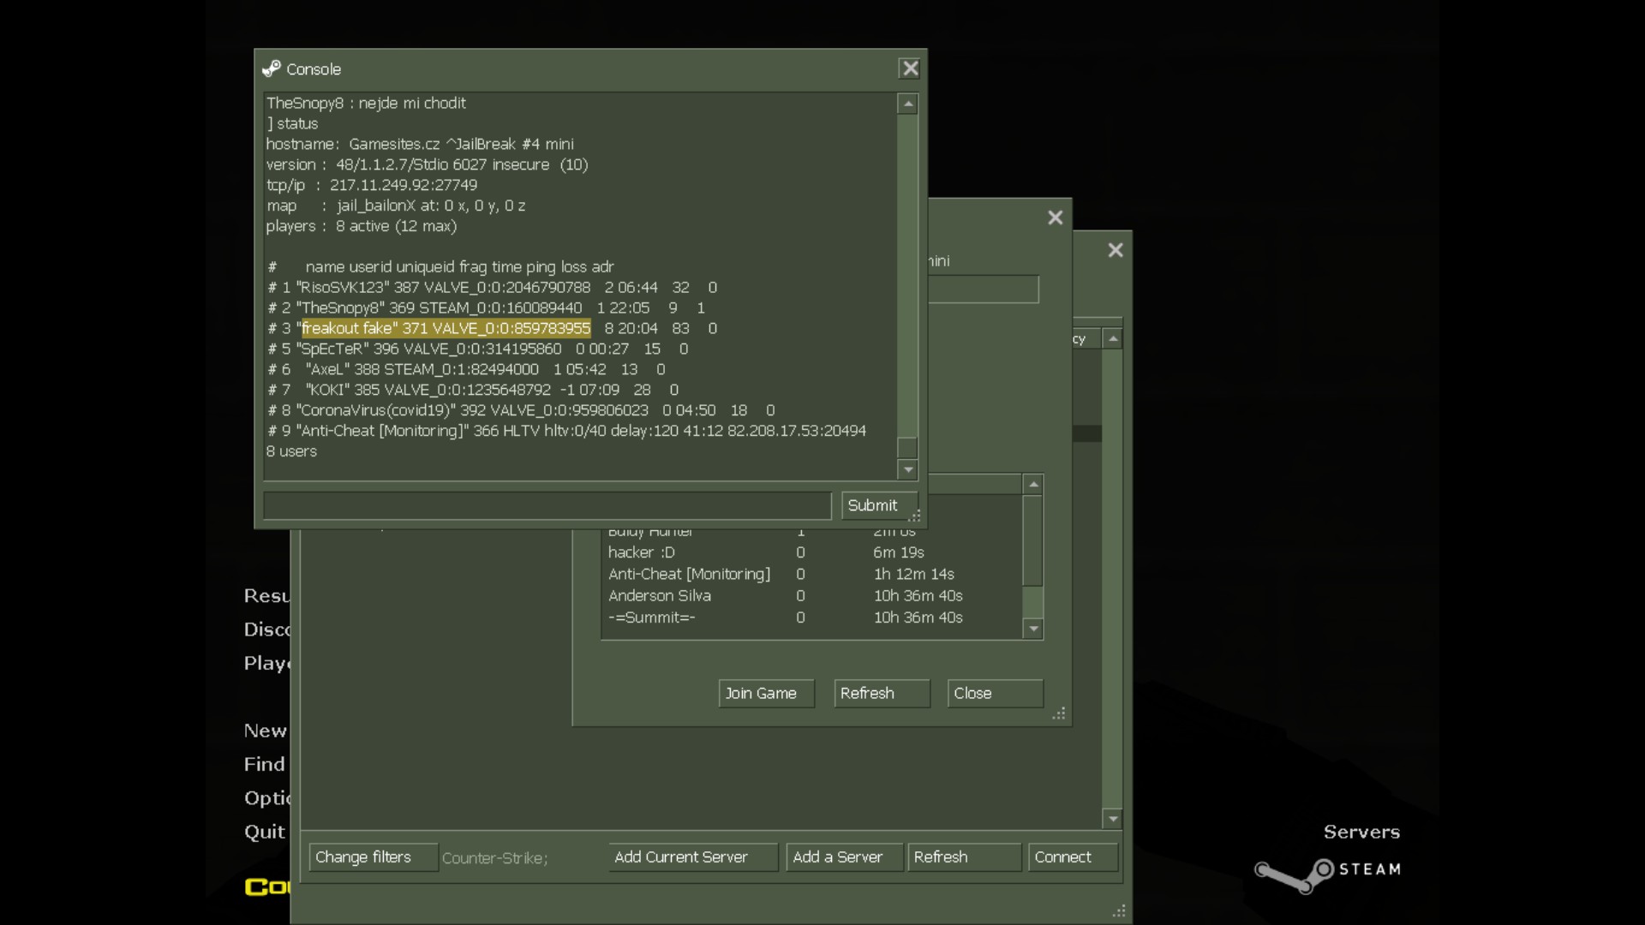
Task: Click the "TheSnopy8" 369 STEAM_0:0 status line
Action: pos(486,307)
